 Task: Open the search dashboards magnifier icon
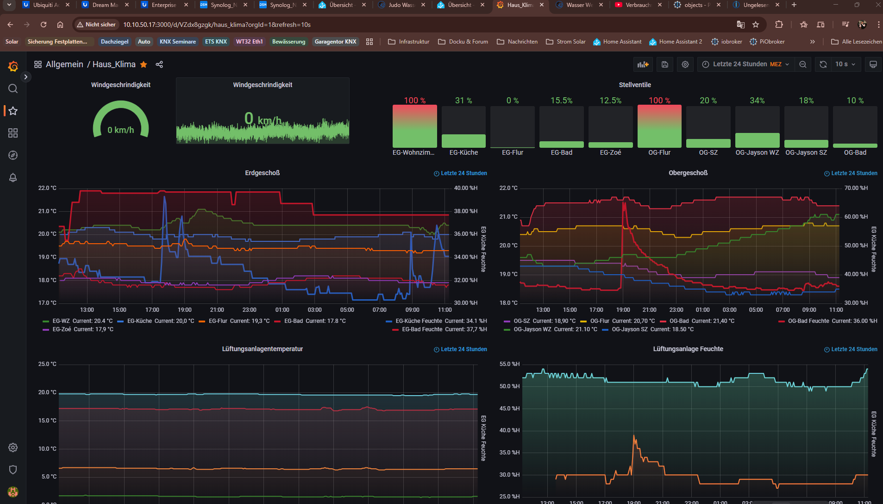(13, 88)
